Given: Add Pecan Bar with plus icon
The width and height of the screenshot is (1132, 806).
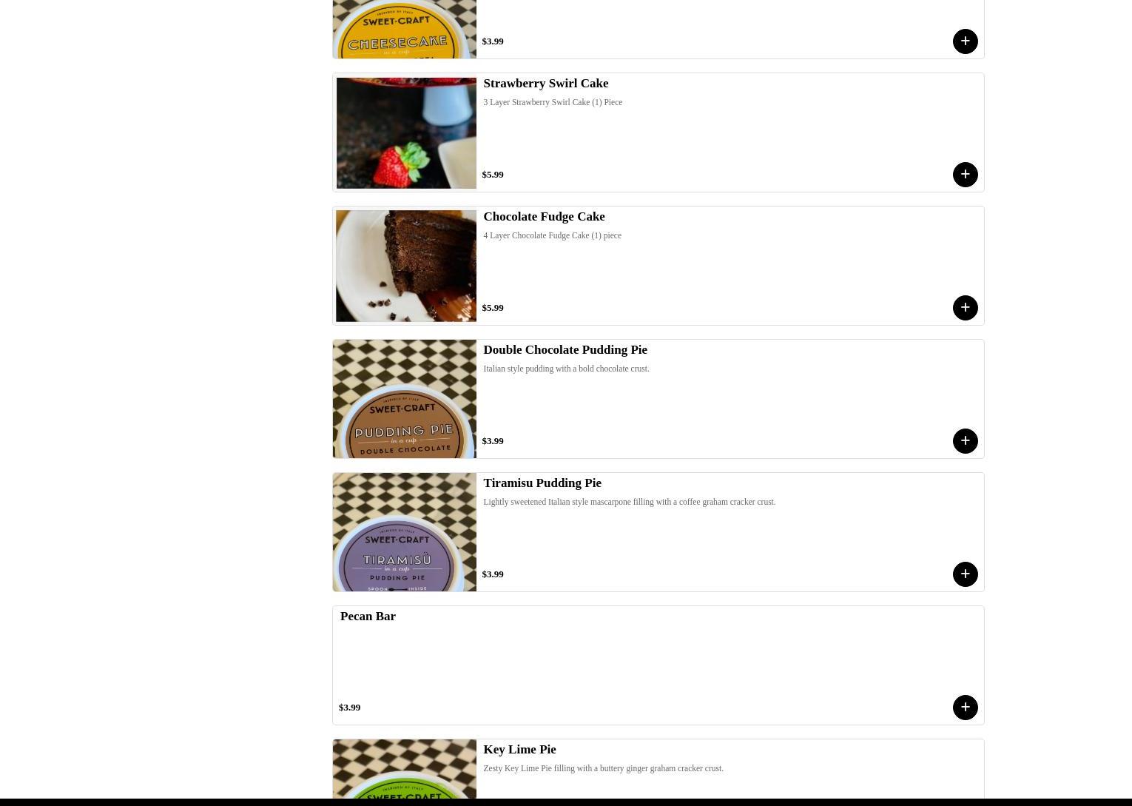Looking at the screenshot, I should [965, 708].
